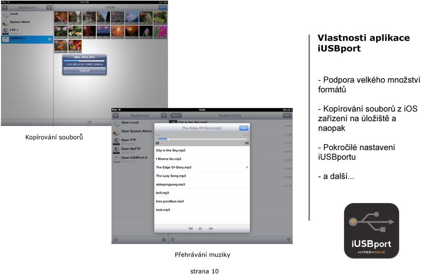Play aidegongyang.mp3

click(x=202, y=184)
